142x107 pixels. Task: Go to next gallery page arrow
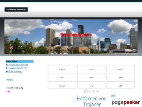[97, 91]
